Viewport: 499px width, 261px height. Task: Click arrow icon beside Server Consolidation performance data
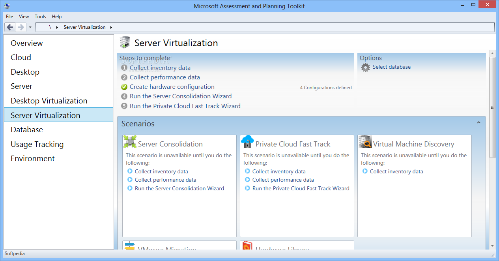click(x=130, y=180)
